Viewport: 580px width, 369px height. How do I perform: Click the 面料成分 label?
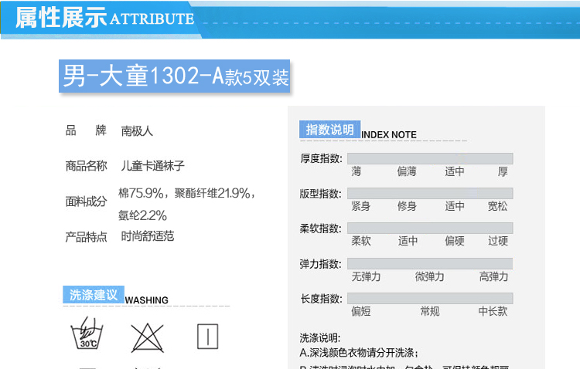coord(86,201)
